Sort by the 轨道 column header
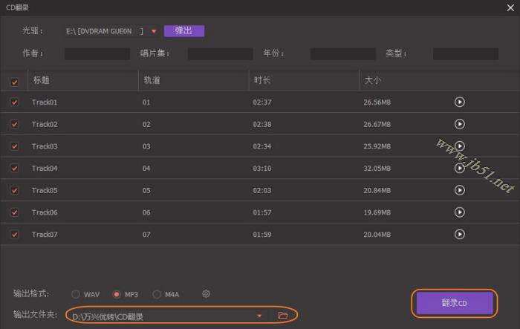This screenshot has height=329, width=520. click(x=152, y=80)
